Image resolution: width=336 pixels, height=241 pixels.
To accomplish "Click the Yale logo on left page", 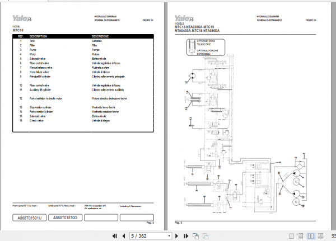I will (x=22, y=18).
